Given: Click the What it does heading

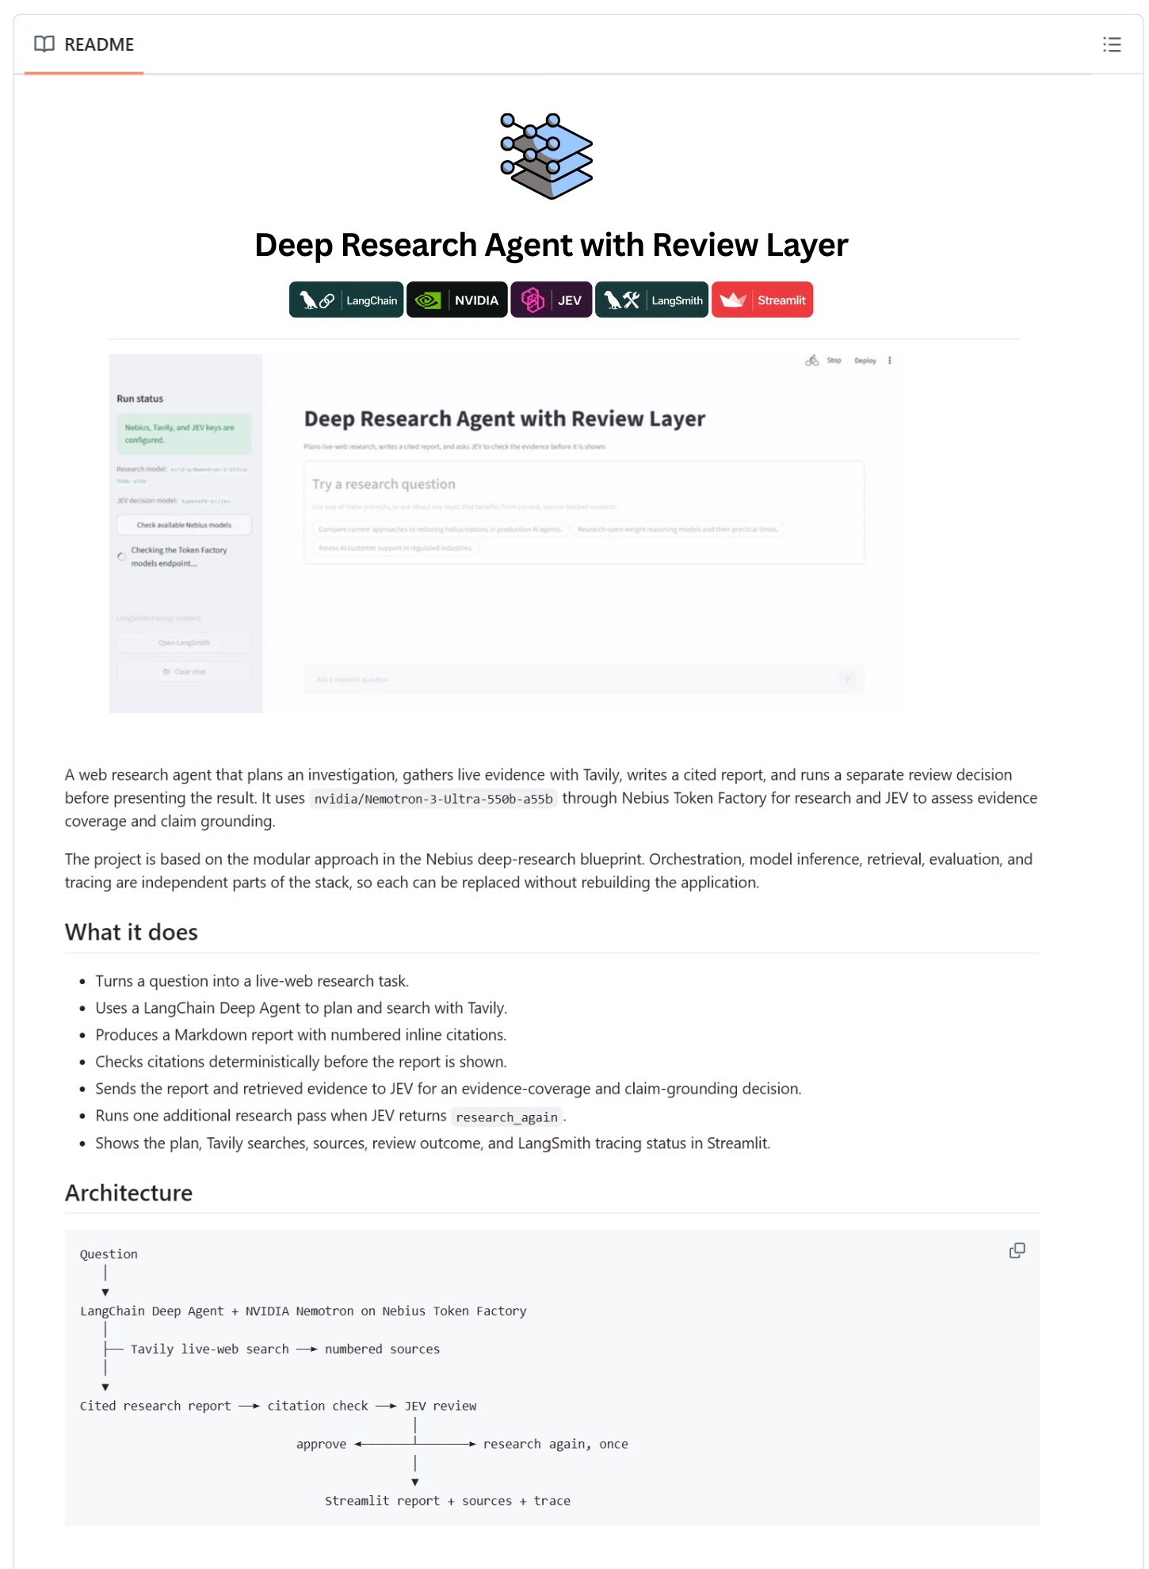Looking at the screenshot, I should (132, 932).
